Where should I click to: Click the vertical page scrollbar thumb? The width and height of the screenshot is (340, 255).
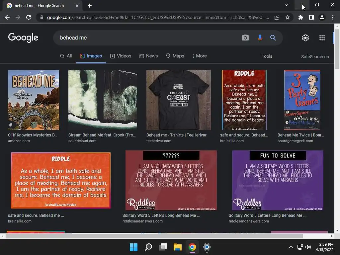[x=337, y=49]
